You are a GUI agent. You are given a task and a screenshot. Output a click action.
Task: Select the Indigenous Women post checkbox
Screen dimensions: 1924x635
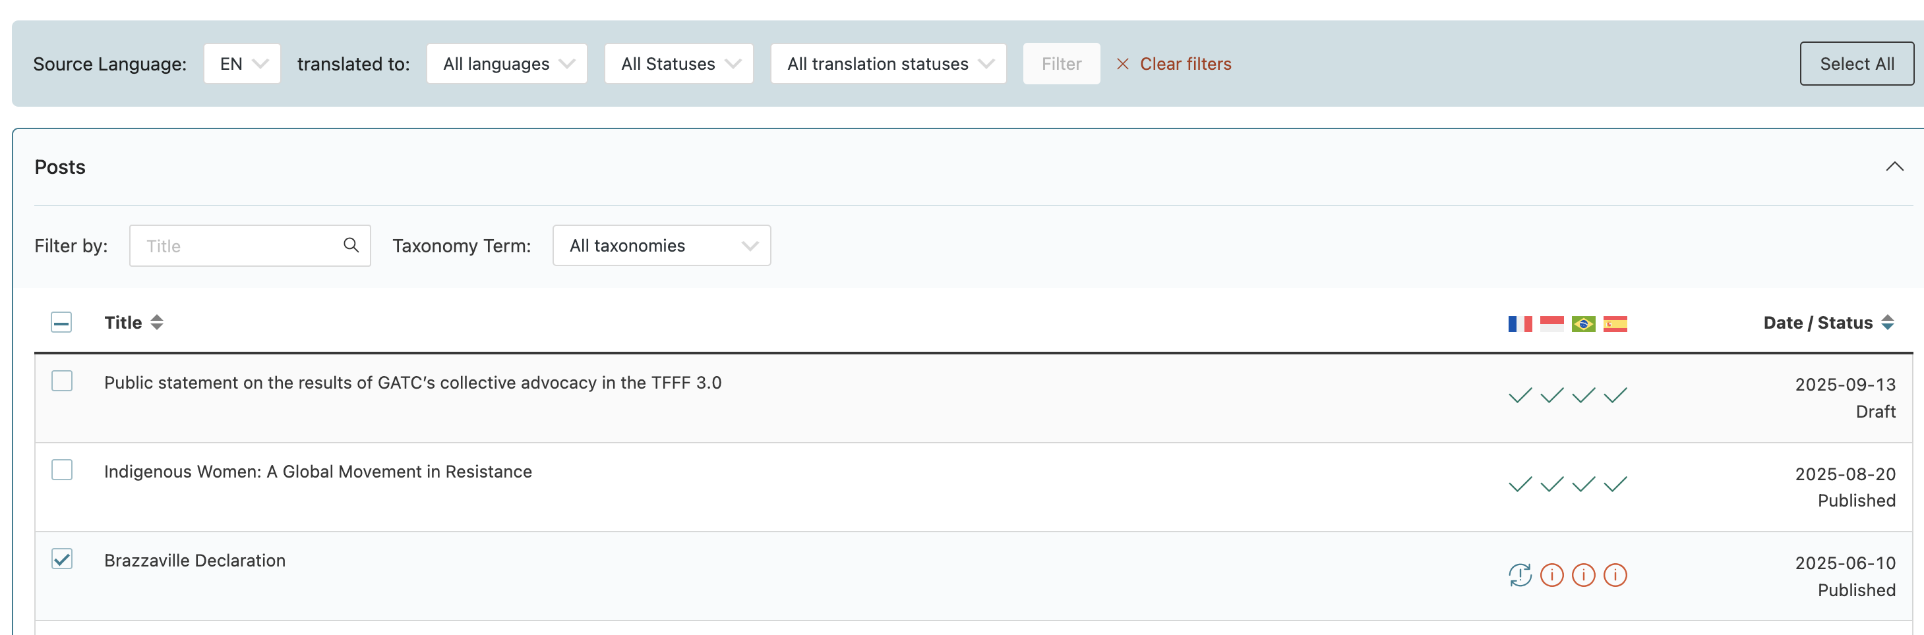point(62,470)
